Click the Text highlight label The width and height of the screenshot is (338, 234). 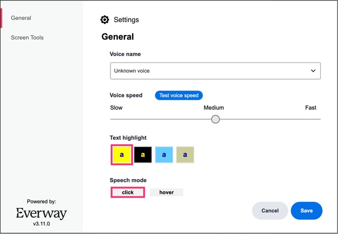pos(128,138)
